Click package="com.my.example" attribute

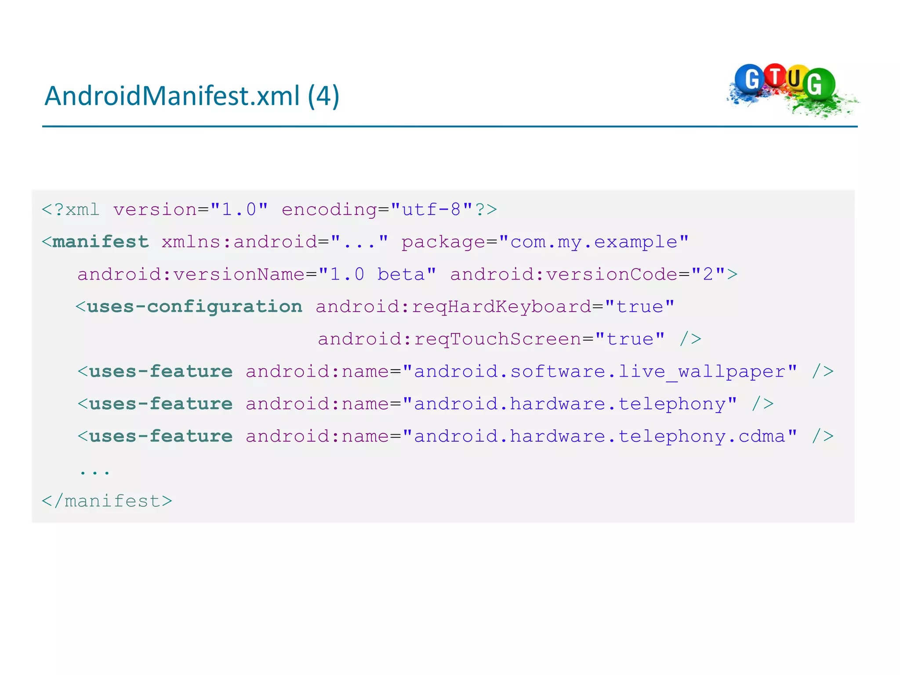click(x=544, y=242)
